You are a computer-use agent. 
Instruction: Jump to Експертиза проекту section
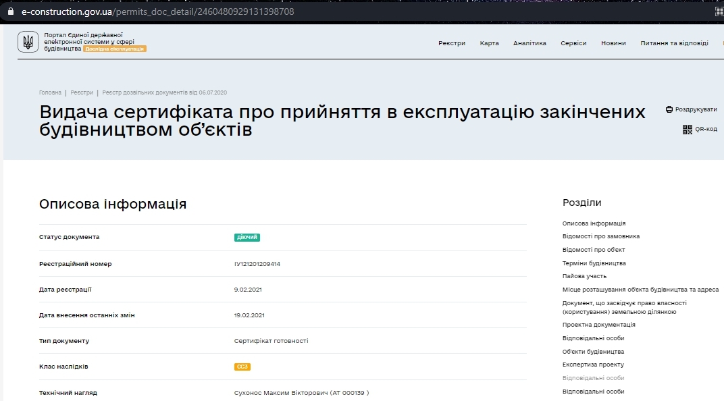(x=593, y=365)
